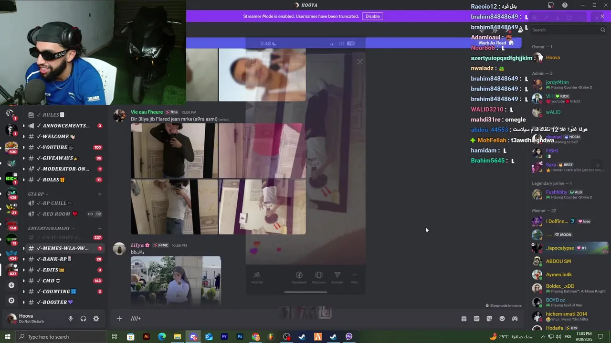
Task: Toggle microphone mute in the user panel
Action: coord(71,319)
